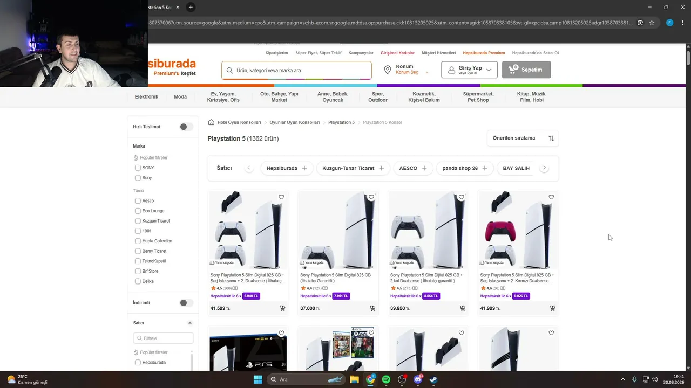This screenshot has width=691, height=388.
Task: Click the microphone icon in system tray
Action: 634,379
